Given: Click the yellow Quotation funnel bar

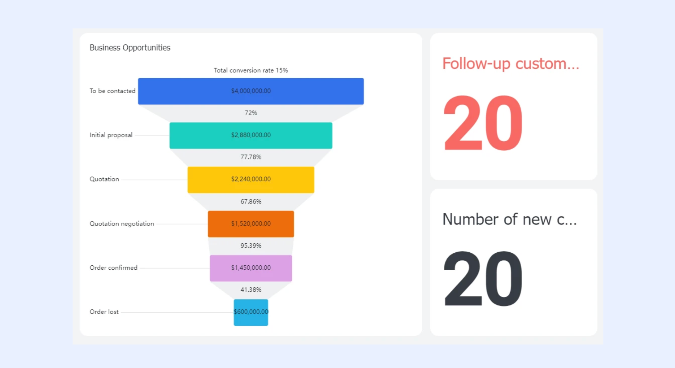Looking at the screenshot, I should [251, 180].
